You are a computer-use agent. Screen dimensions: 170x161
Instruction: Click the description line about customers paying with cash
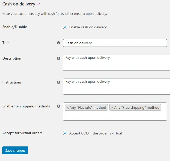click(55, 14)
